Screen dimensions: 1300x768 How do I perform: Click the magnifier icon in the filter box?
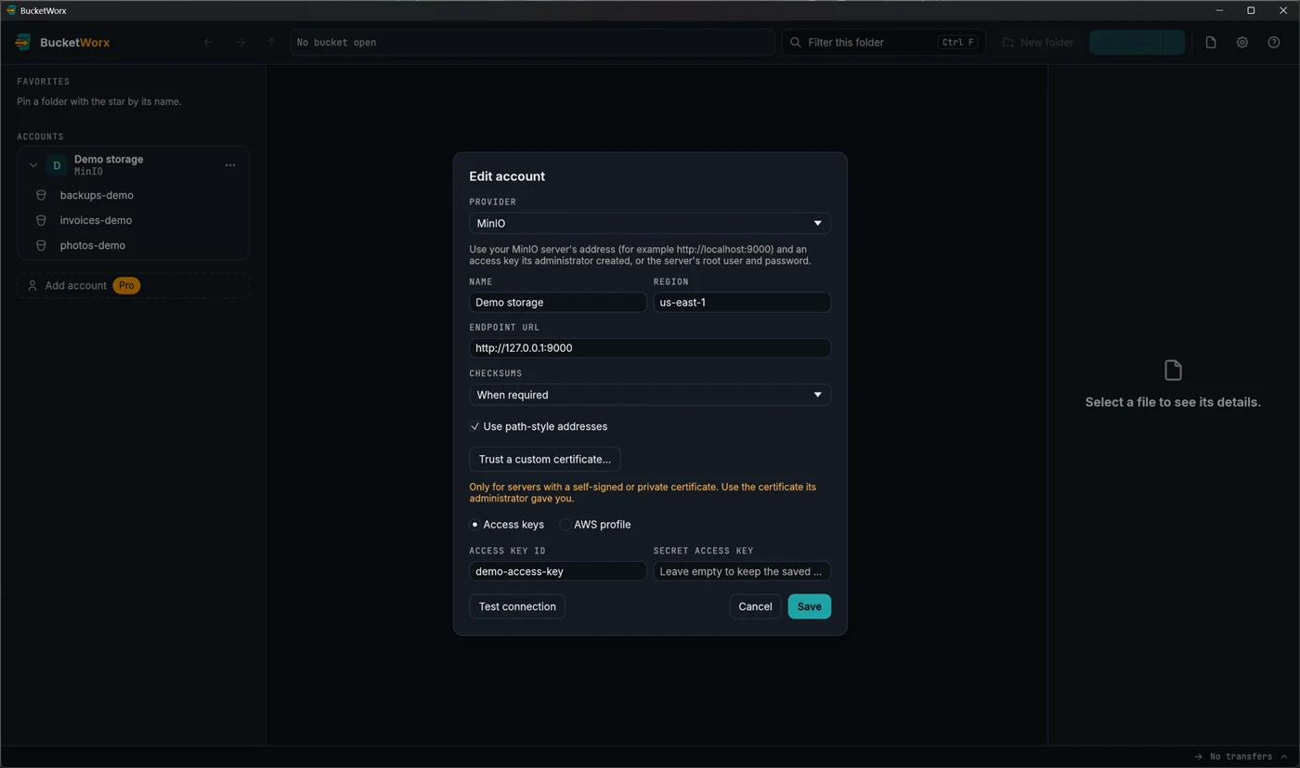pyautogui.click(x=796, y=42)
